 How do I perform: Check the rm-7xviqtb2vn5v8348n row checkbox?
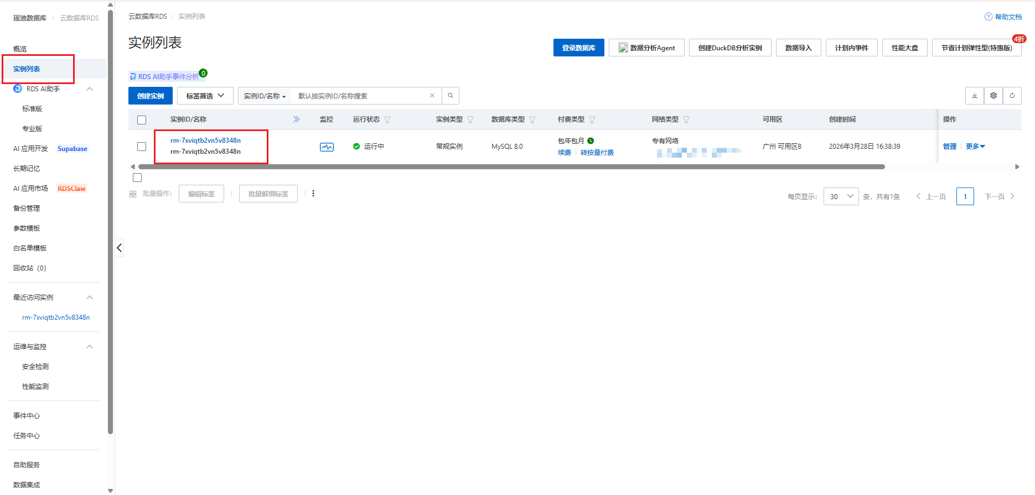pos(142,147)
